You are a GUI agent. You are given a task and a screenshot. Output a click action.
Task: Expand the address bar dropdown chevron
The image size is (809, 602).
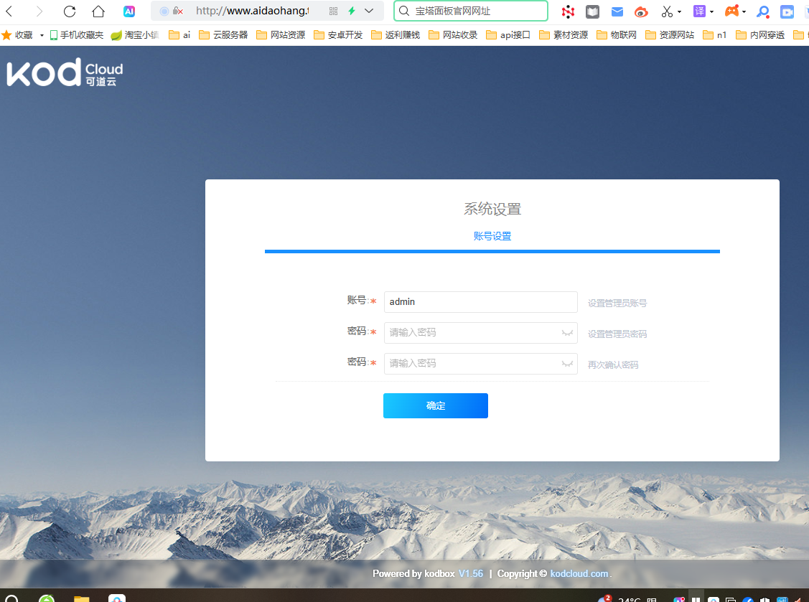click(369, 11)
